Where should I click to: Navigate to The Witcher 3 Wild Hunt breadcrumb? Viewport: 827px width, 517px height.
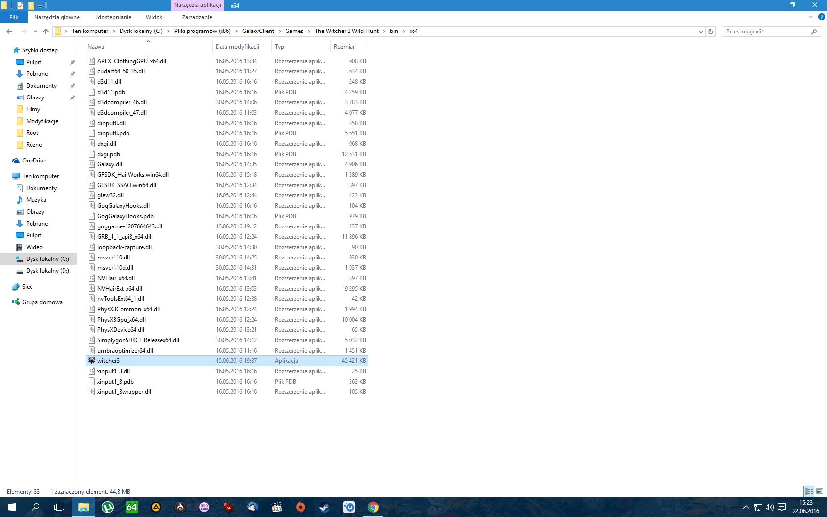pos(347,31)
